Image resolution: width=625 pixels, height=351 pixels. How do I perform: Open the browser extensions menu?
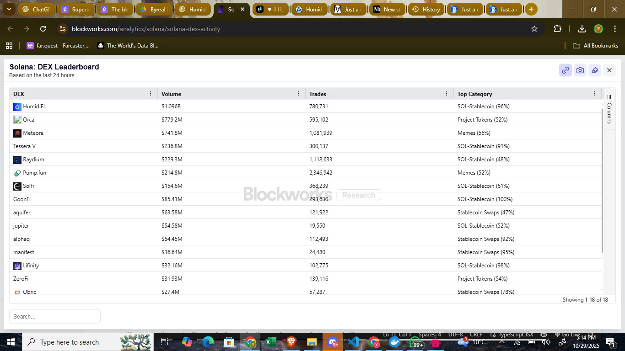pyautogui.click(x=557, y=29)
